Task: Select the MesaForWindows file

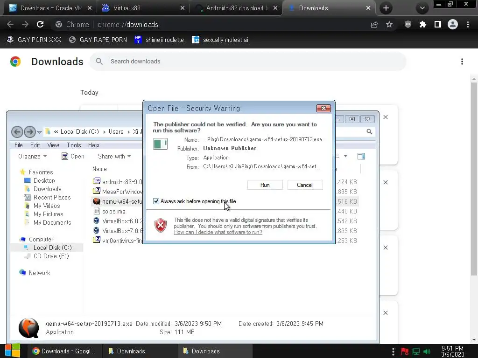Action: point(118,192)
